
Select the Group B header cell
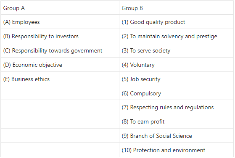[x=176, y=8]
